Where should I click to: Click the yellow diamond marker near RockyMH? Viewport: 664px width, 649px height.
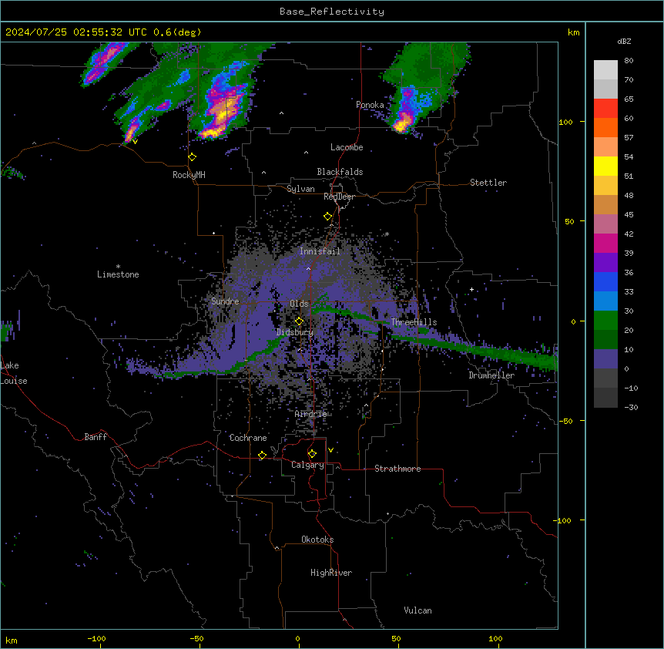(x=193, y=157)
